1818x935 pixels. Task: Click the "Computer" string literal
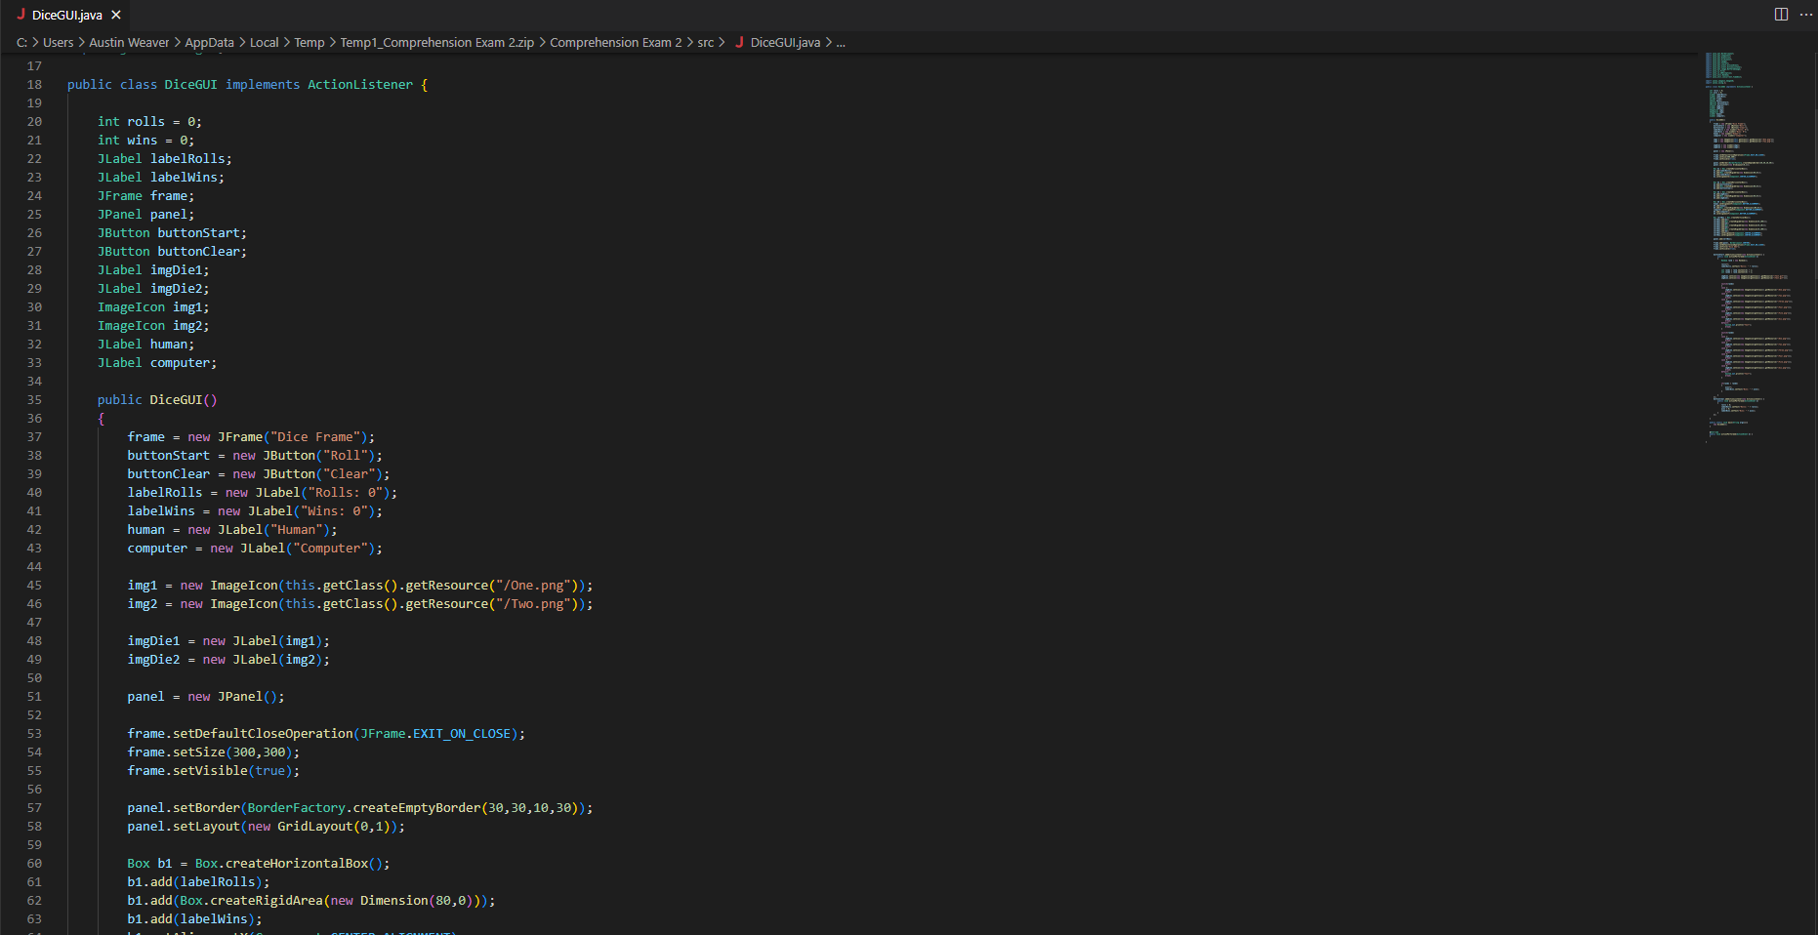[330, 549]
